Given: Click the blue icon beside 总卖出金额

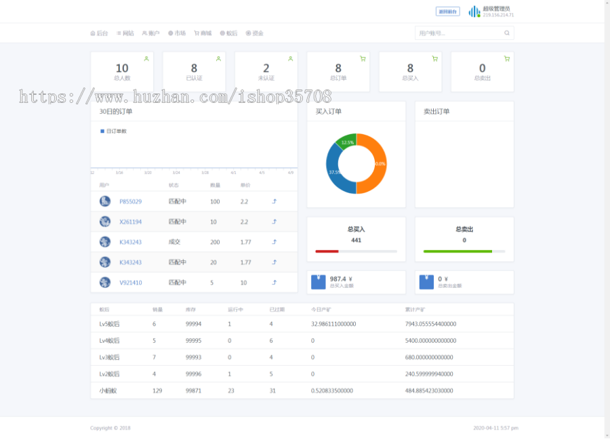Looking at the screenshot, I should tap(426, 282).
